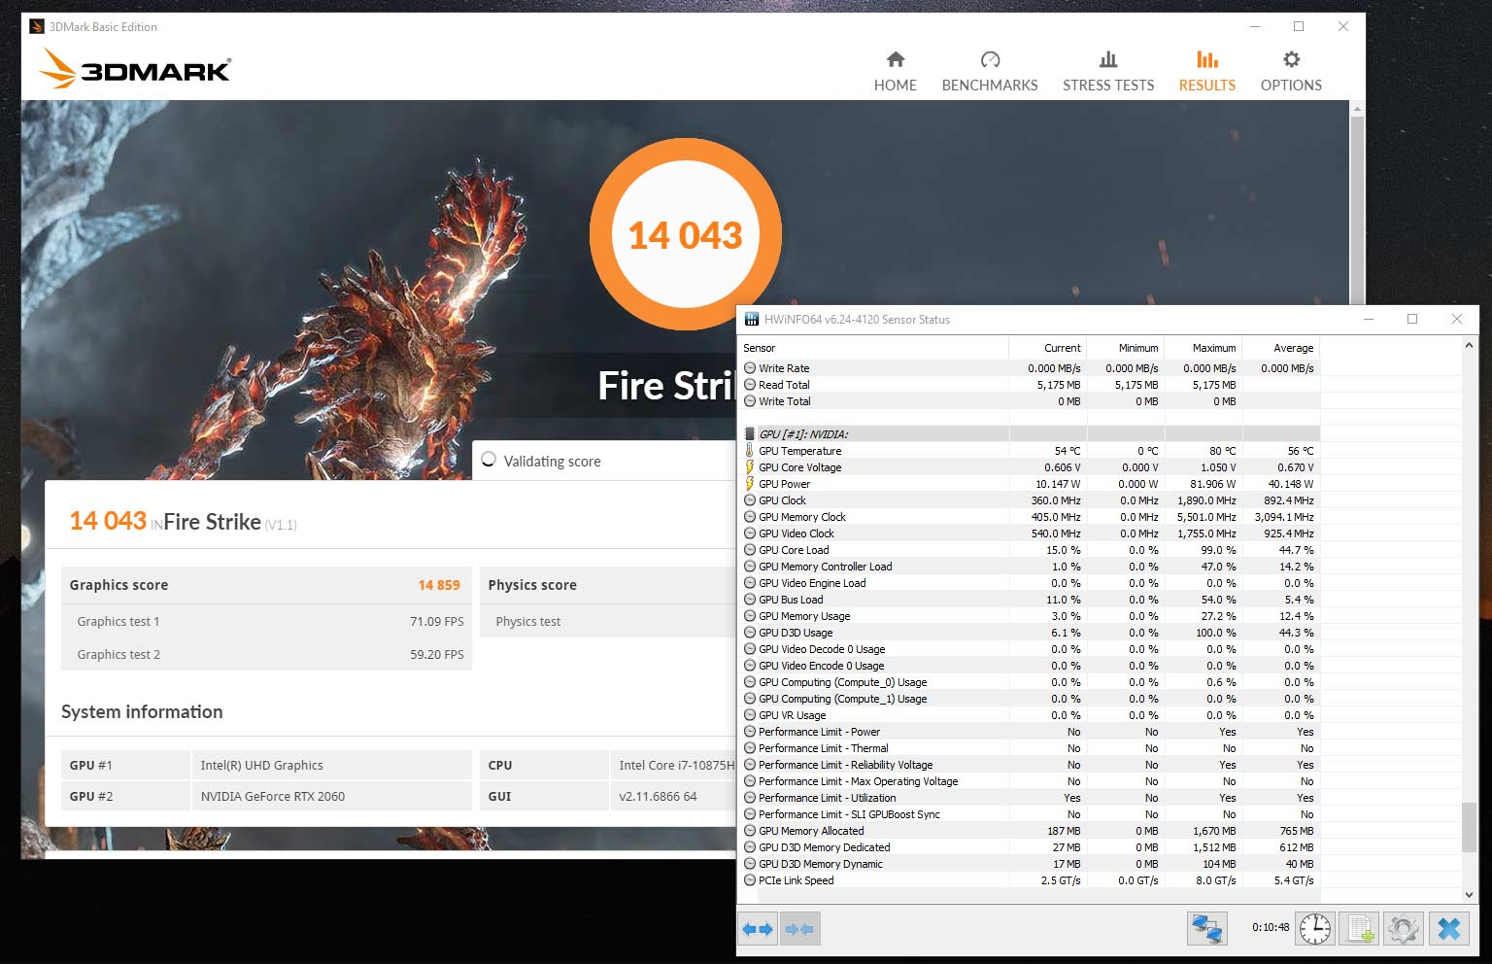This screenshot has height=964, width=1492.
Task: Click the Graphics score value 14 859
Action: [439, 585]
